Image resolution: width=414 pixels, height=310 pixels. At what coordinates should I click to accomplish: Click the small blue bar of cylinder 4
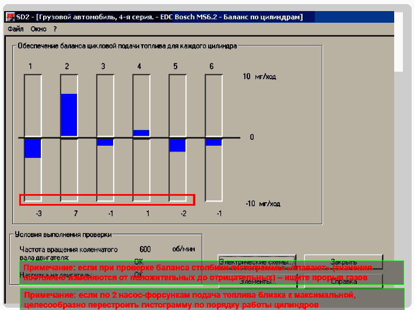[x=141, y=133]
